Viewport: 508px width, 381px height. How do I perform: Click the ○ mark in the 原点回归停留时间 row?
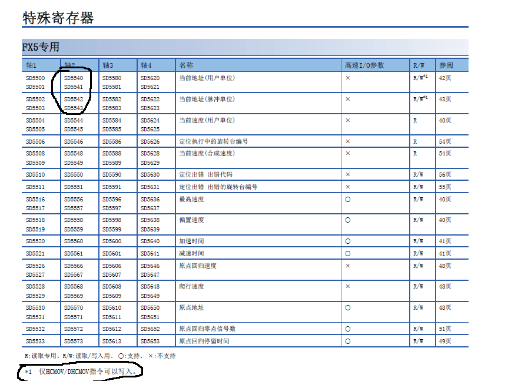pyautogui.click(x=348, y=341)
